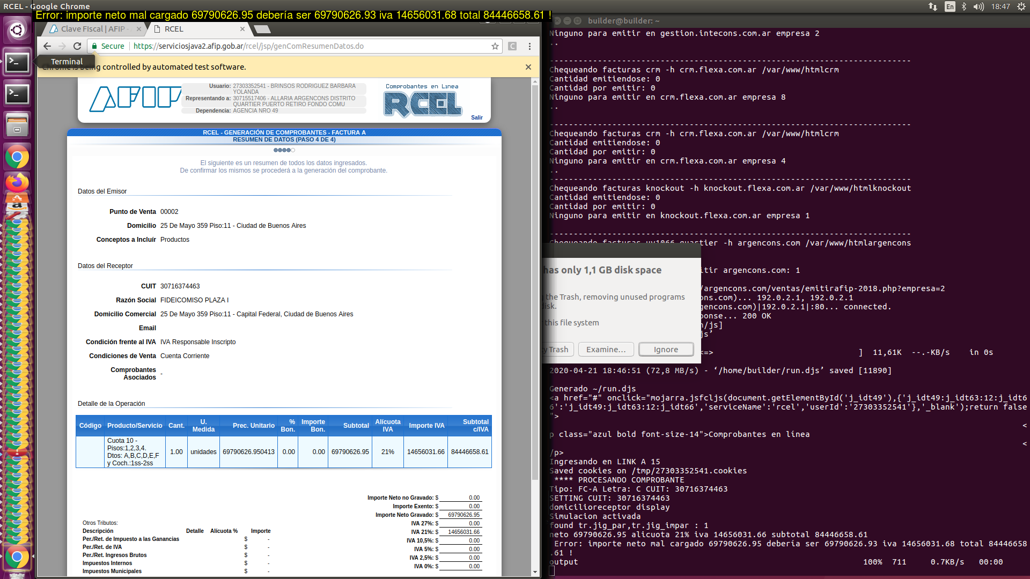The height and width of the screenshot is (579, 1030).
Task: Click the Chrome launcher icon directly below Files
Action: pos(17,157)
